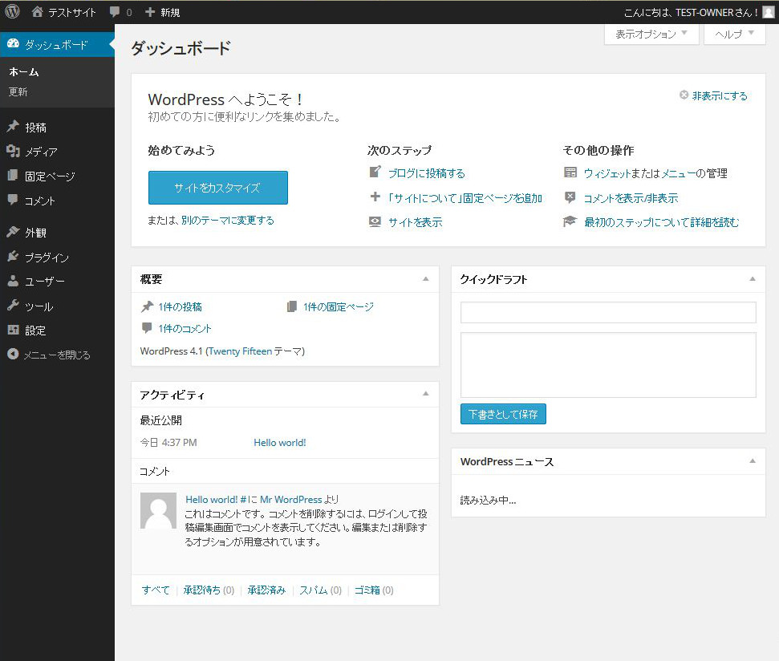
Task: Click the スパム (0) comment filter
Action: [320, 590]
